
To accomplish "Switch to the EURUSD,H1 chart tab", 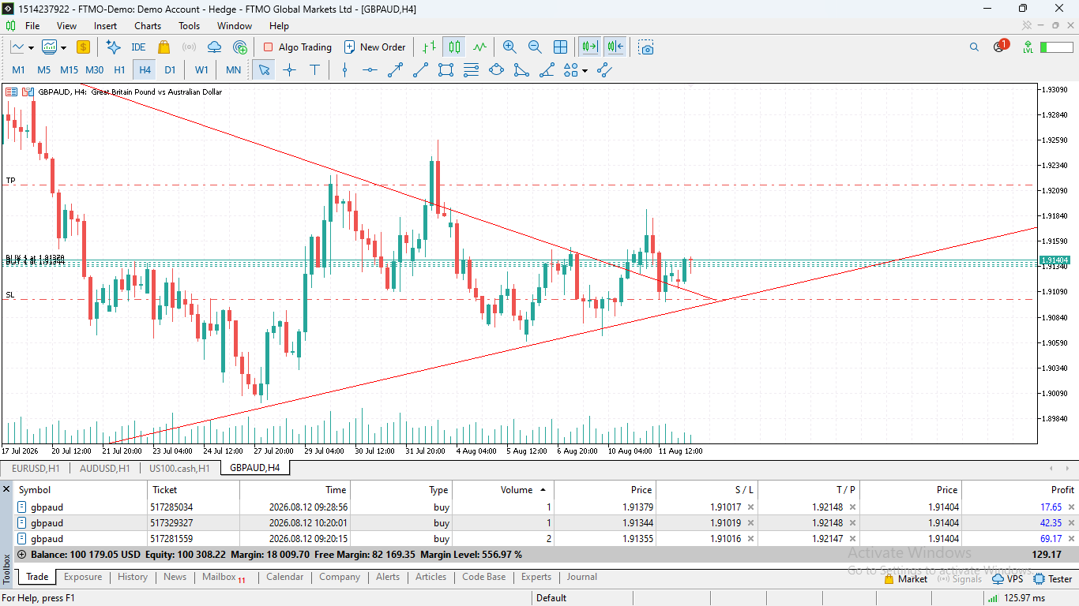I will tap(36, 468).
